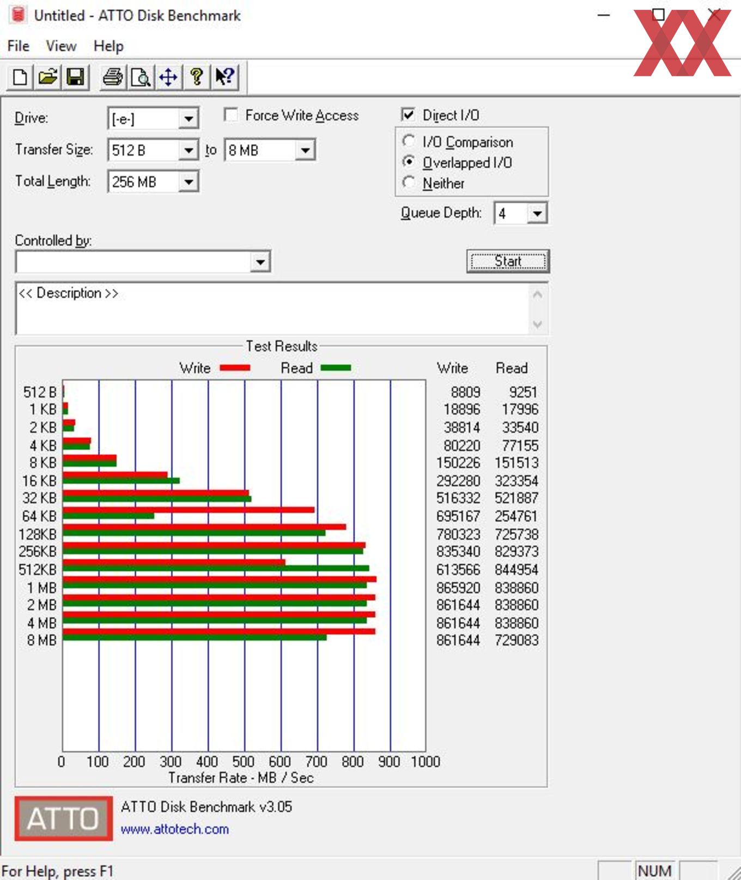The image size is (741, 880).
Task: Click the read value 729083
Action: pyautogui.click(x=517, y=640)
